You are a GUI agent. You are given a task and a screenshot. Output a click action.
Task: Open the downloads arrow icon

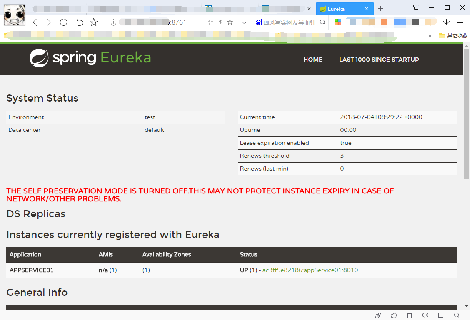click(446, 22)
